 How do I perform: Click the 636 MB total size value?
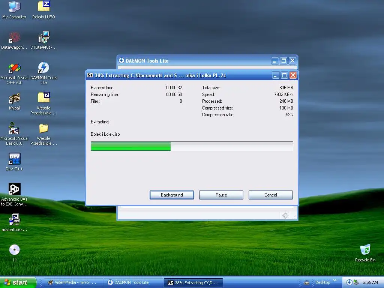pyautogui.click(x=286, y=88)
